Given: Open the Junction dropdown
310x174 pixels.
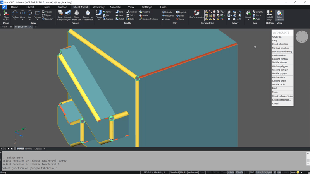Looking at the screenshot, I should [138, 12].
